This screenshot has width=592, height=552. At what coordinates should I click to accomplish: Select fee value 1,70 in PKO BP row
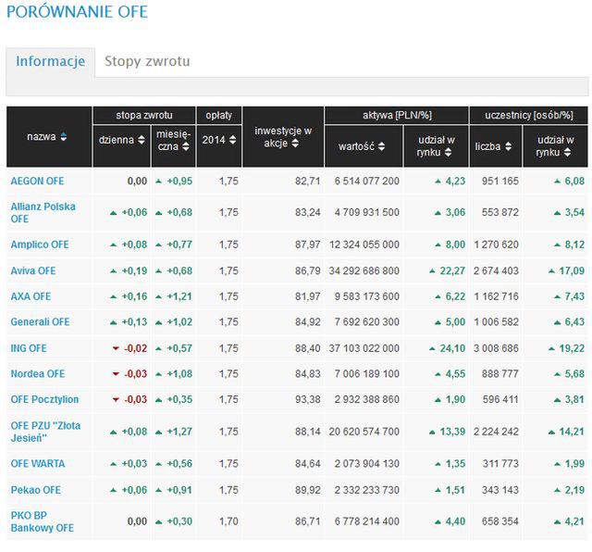point(228,521)
